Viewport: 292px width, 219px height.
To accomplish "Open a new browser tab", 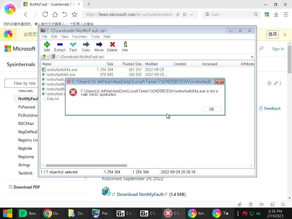I will pos(89,4).
